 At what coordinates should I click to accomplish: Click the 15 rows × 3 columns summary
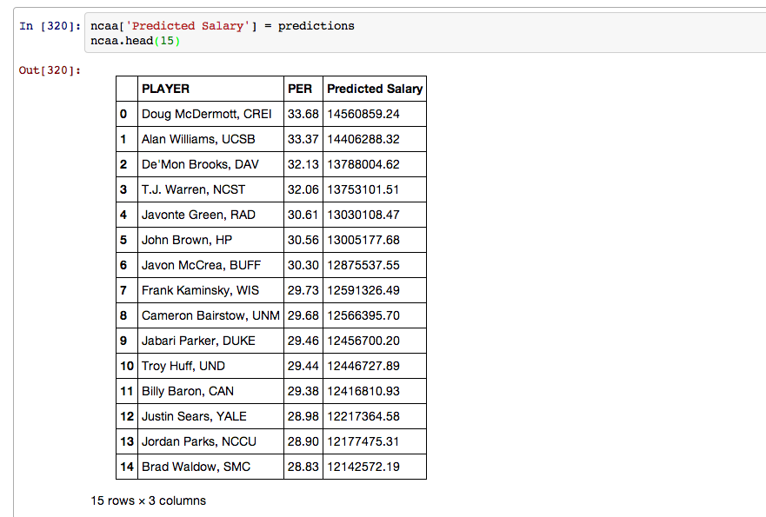pyautogui.click(x=149, y=500)
